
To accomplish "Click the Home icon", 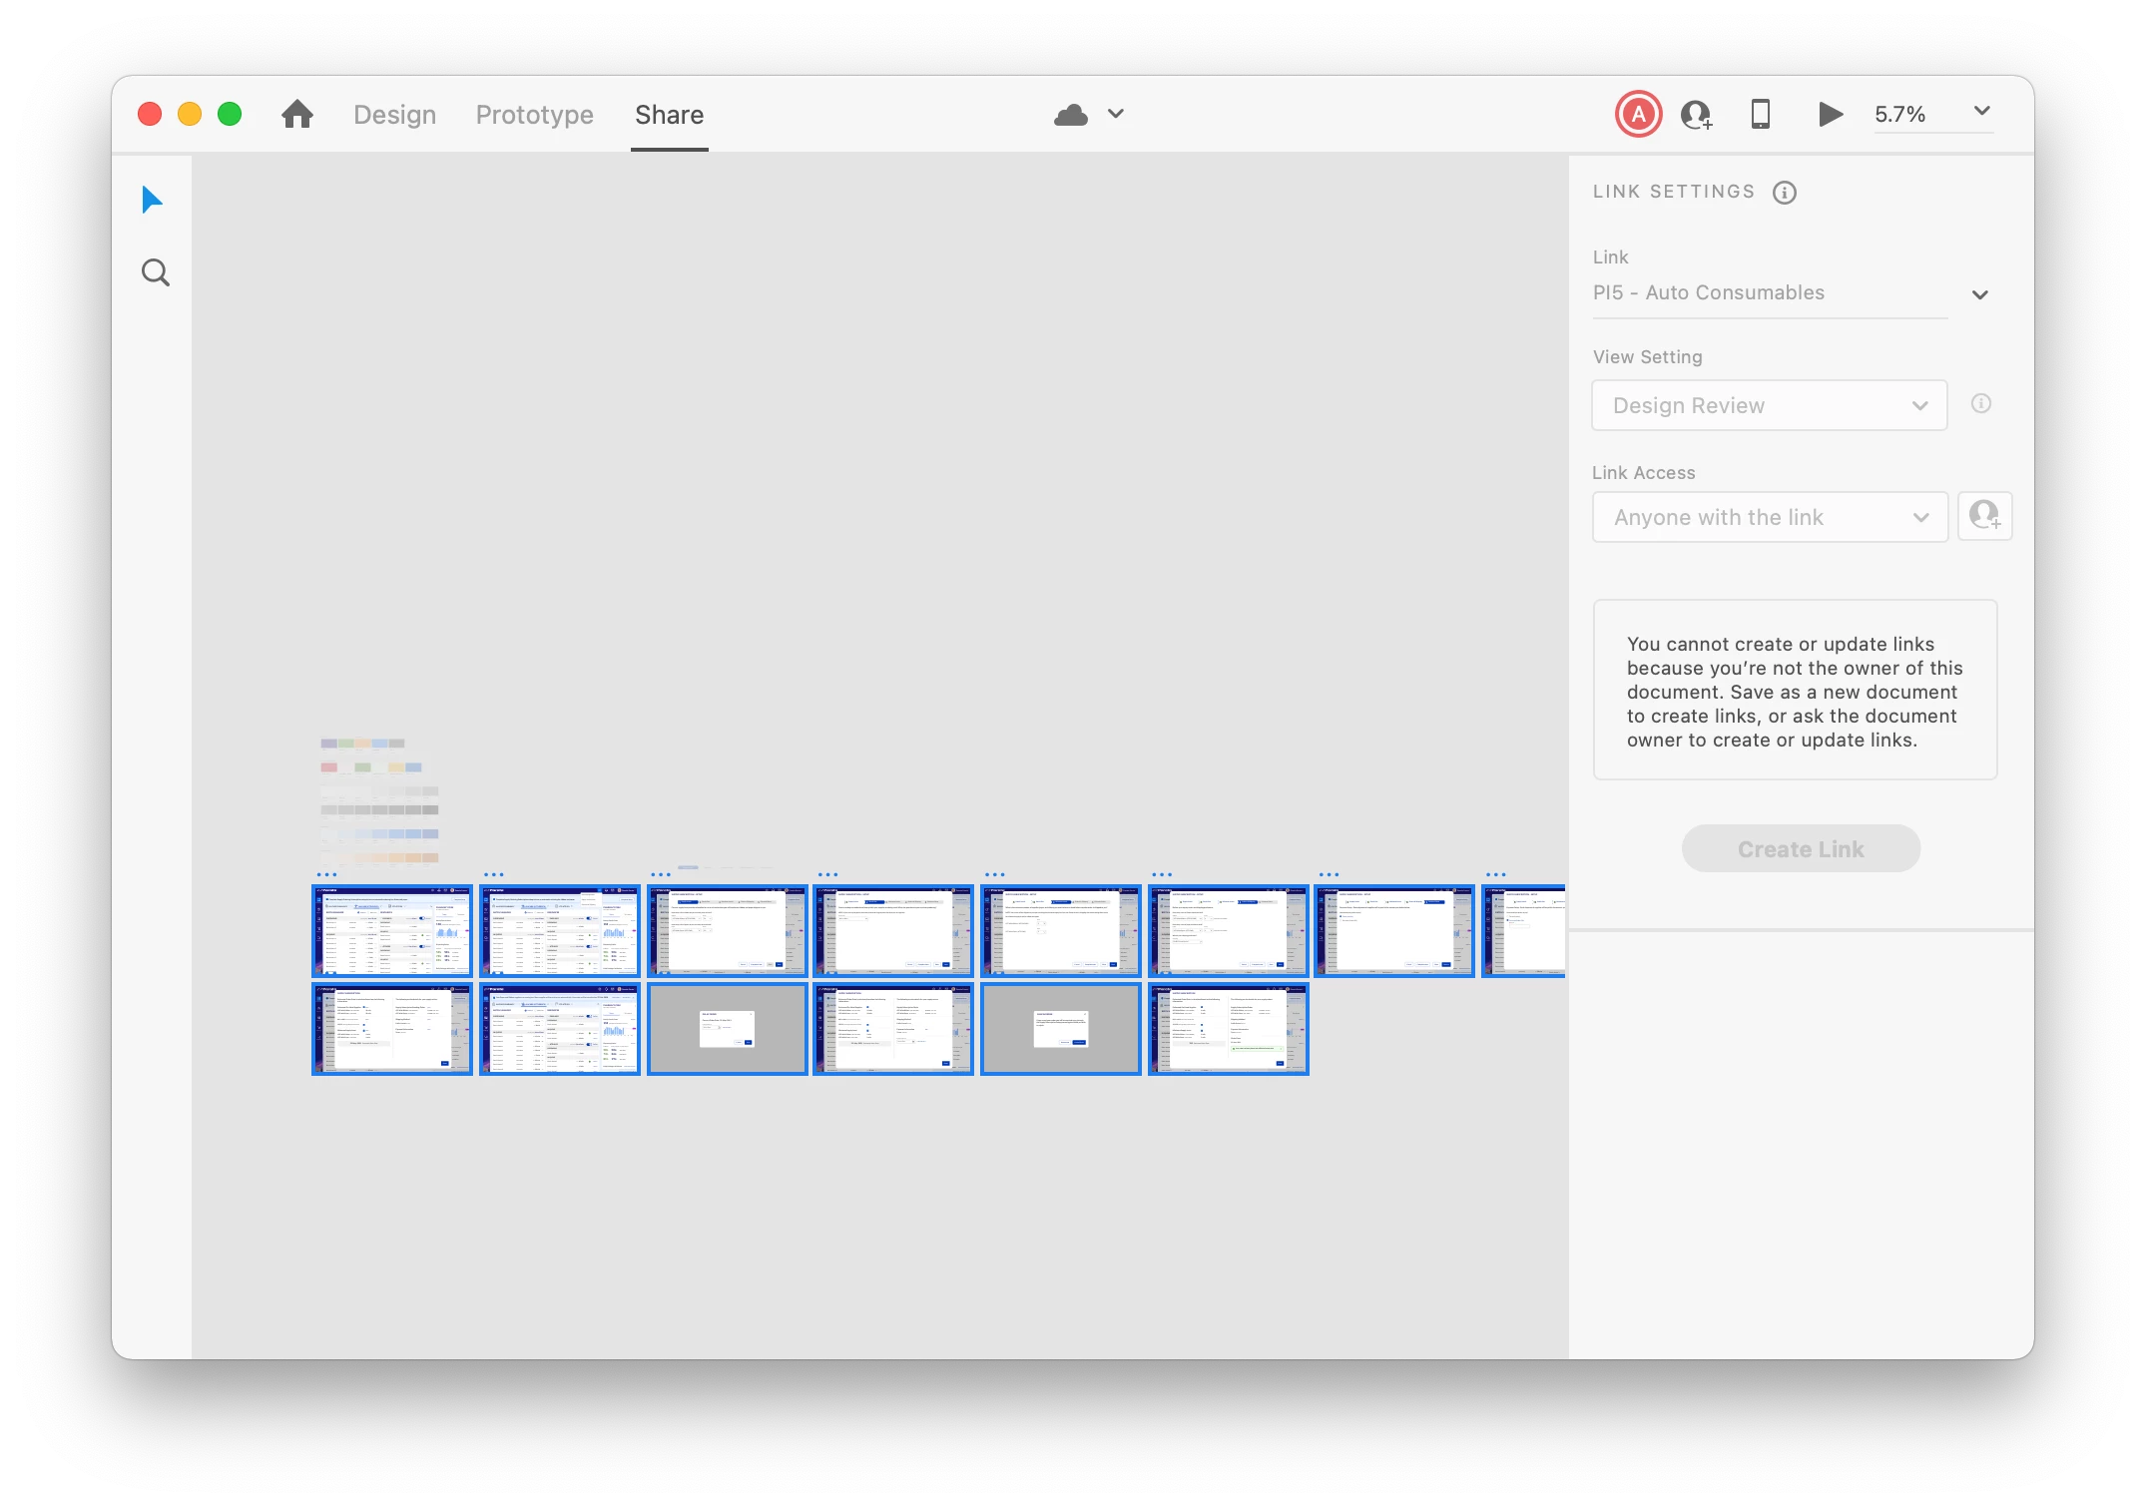I will pyautogui.click(x=297, y=115).
